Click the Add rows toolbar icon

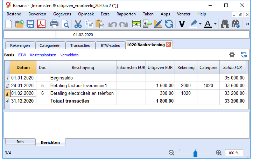136,24
